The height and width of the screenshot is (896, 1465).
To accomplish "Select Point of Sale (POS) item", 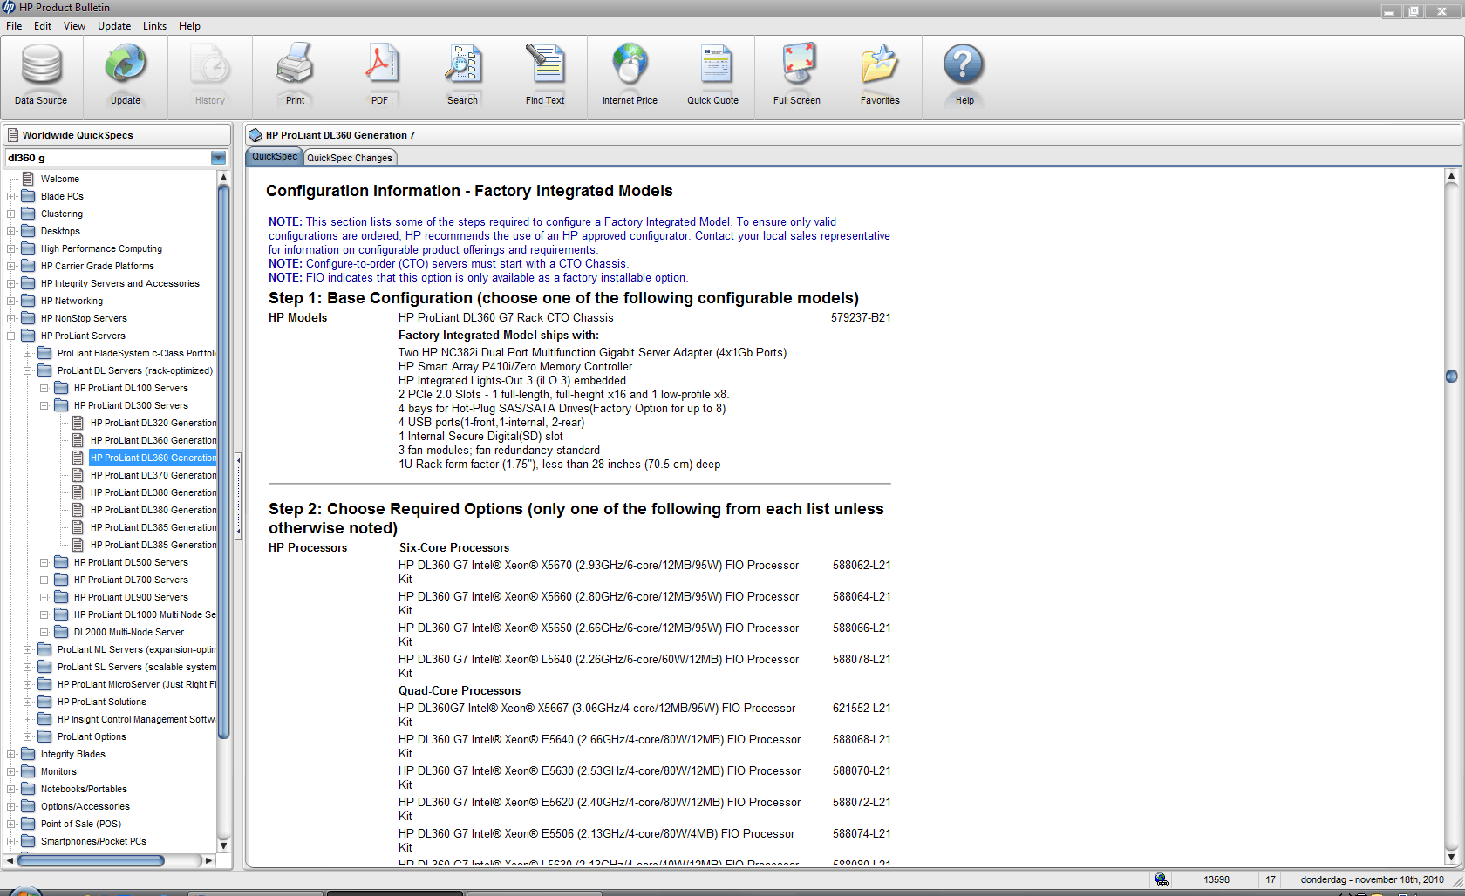I will pyautogui.click(x=81, y=824).
